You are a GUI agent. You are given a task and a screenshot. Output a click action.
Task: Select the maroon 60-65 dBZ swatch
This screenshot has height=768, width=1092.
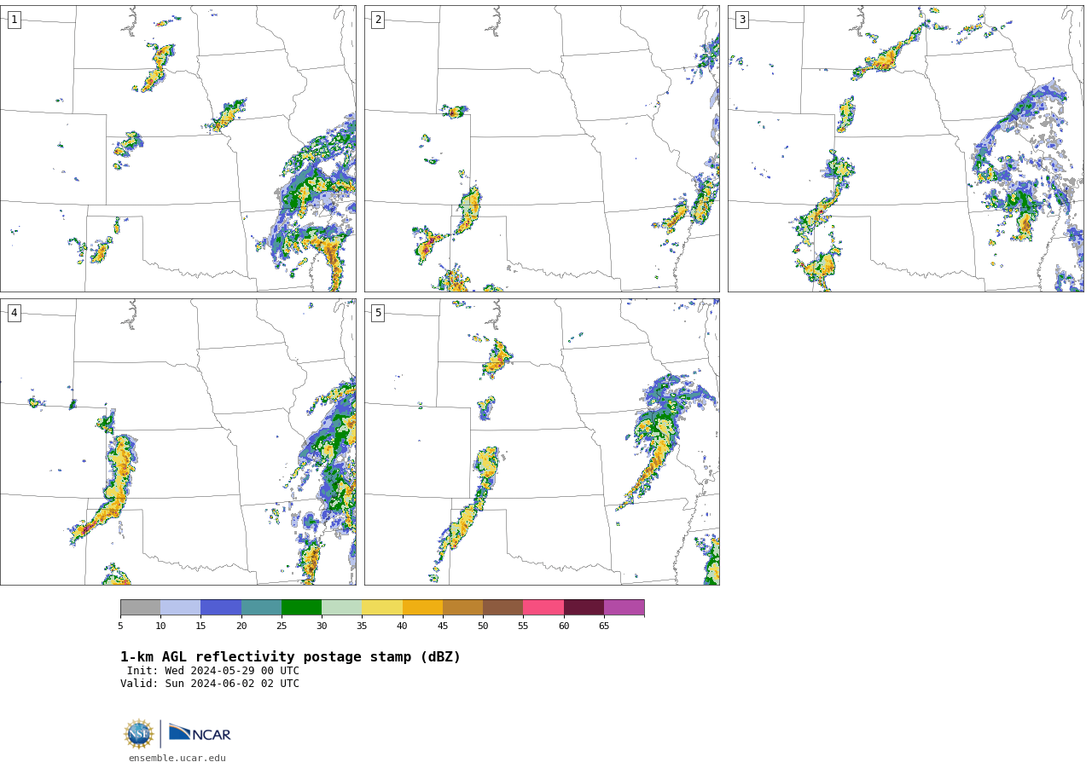(584, 608)
